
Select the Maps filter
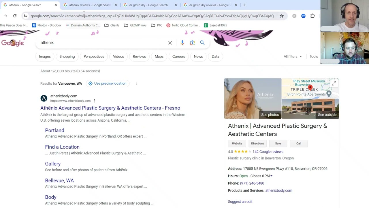[159, 57]
